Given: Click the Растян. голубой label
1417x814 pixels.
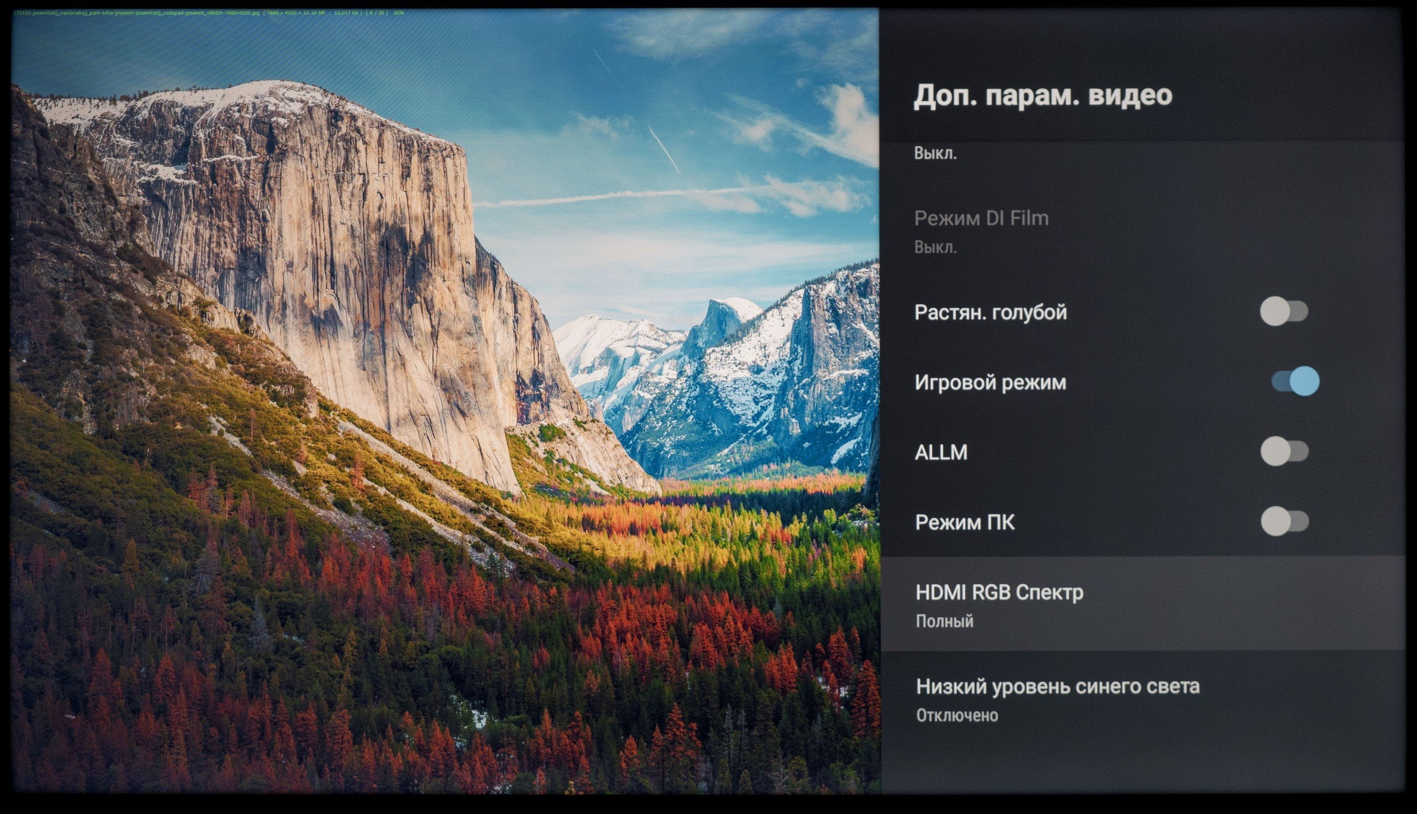Looking at the screenshot, I should [x=990, y=312].
